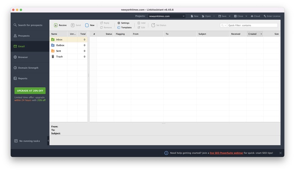Open quick filter search options dropdown

point(223,25)
